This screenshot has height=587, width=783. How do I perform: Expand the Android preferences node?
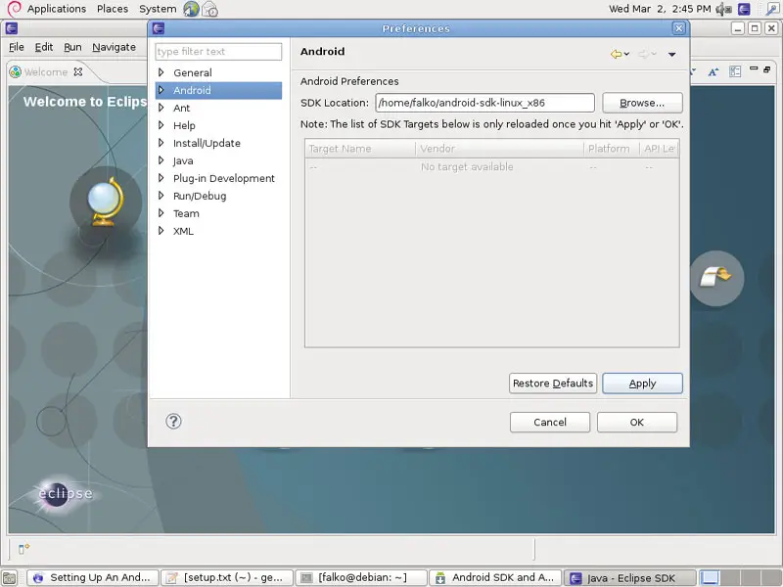click(x=161, y=90)
